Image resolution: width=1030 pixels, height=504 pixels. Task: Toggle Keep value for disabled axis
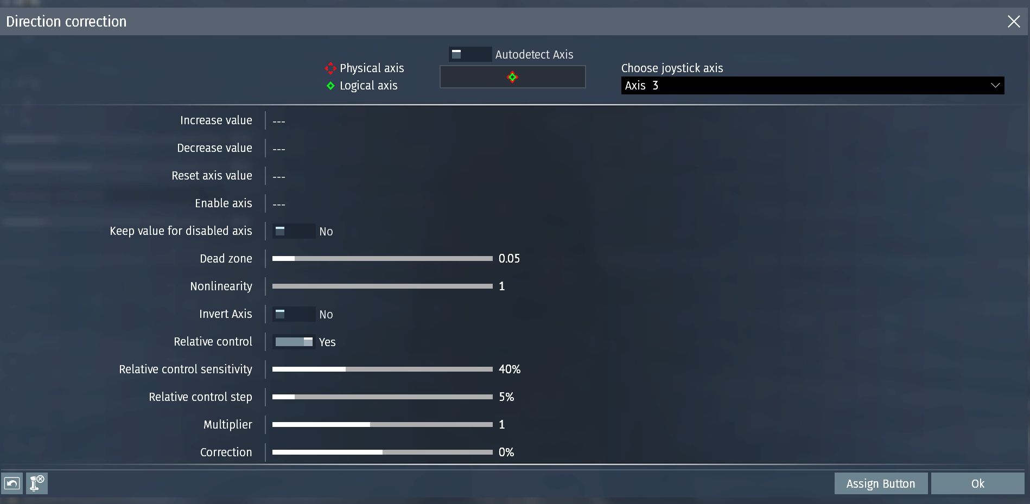(294, 231)
